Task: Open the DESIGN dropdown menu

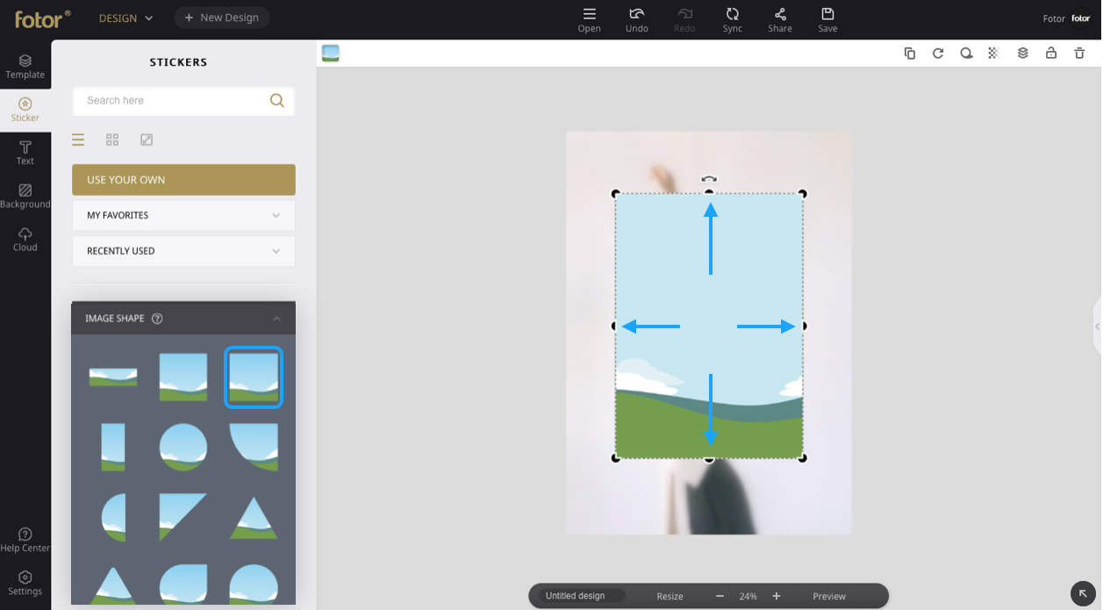Action: tap(125, 18)
